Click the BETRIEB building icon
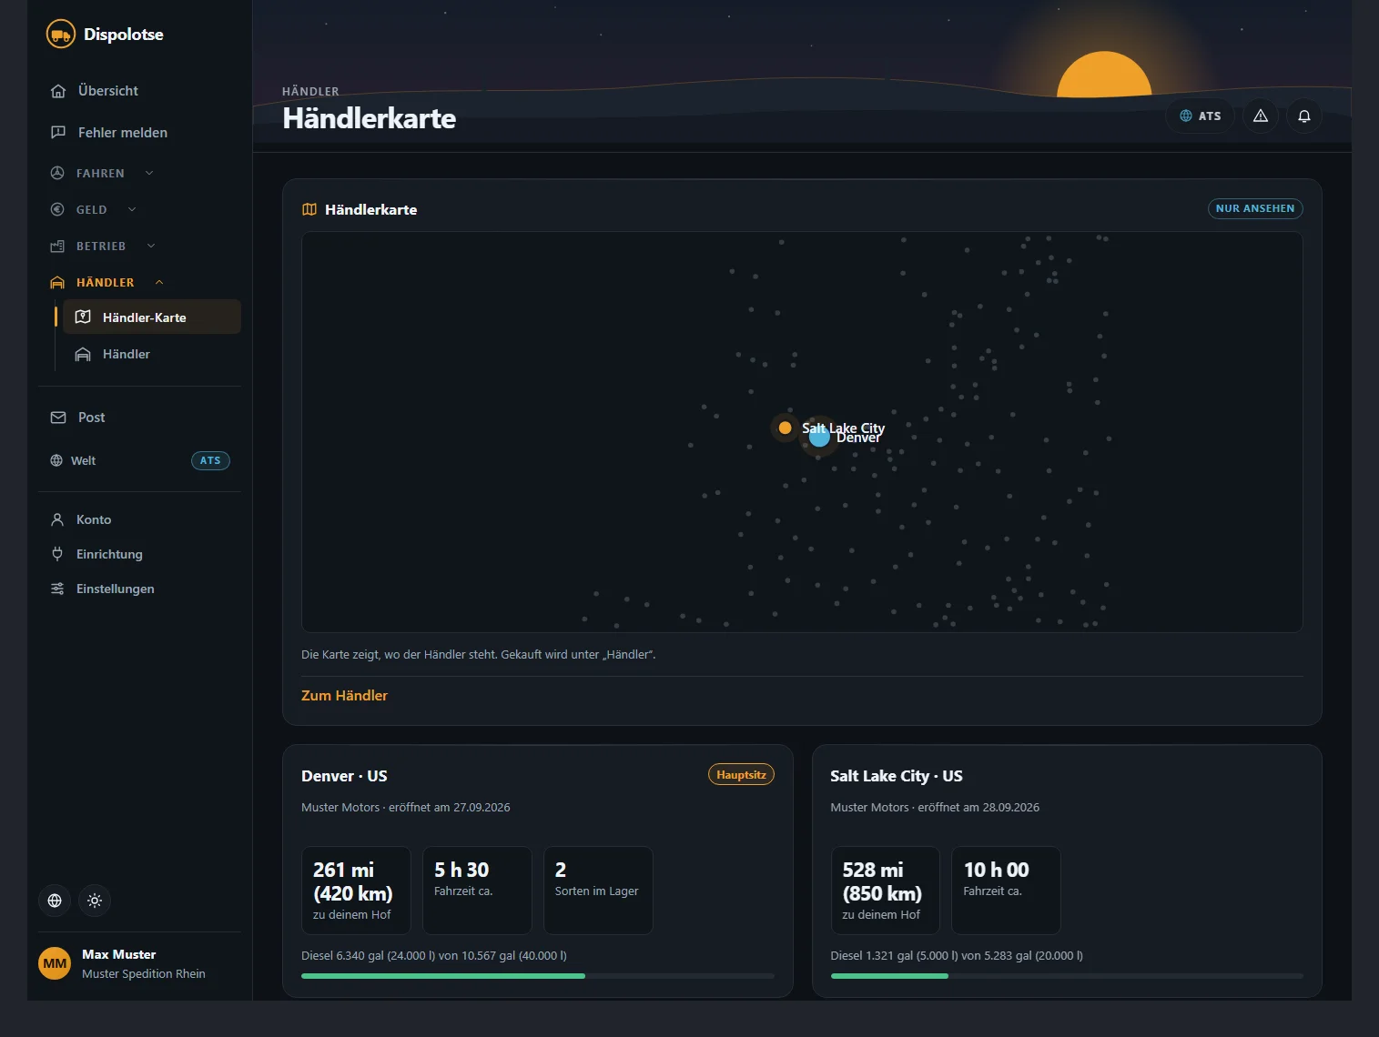The image size is (1379, 1037). pyautogui.click(x=57, y=246)
